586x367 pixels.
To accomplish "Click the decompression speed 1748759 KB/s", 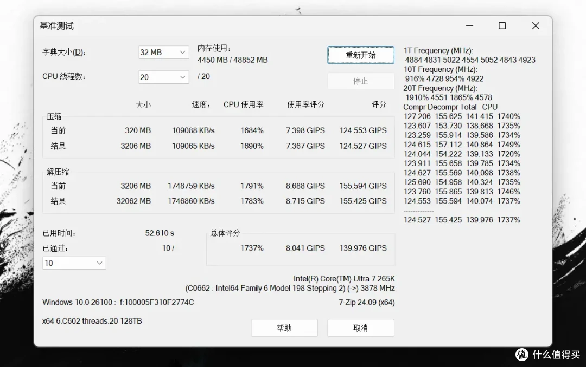I will point(191,186).
